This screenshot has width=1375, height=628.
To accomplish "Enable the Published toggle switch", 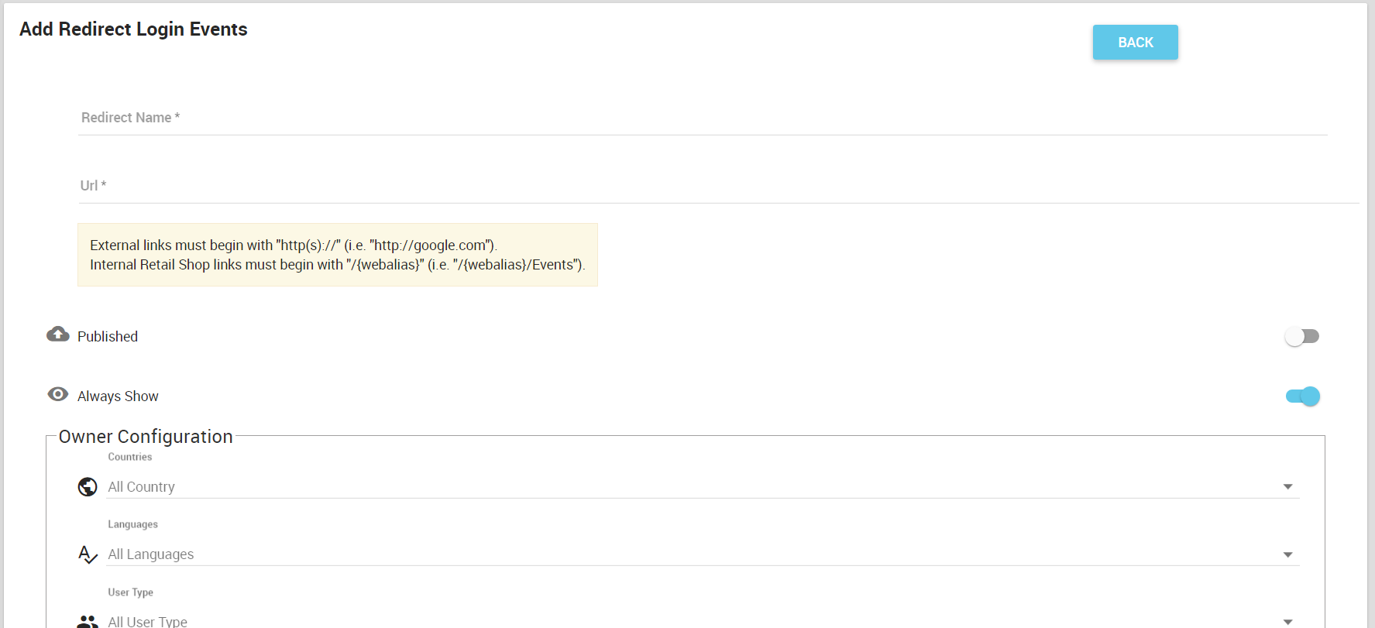I will point(1301,336).
